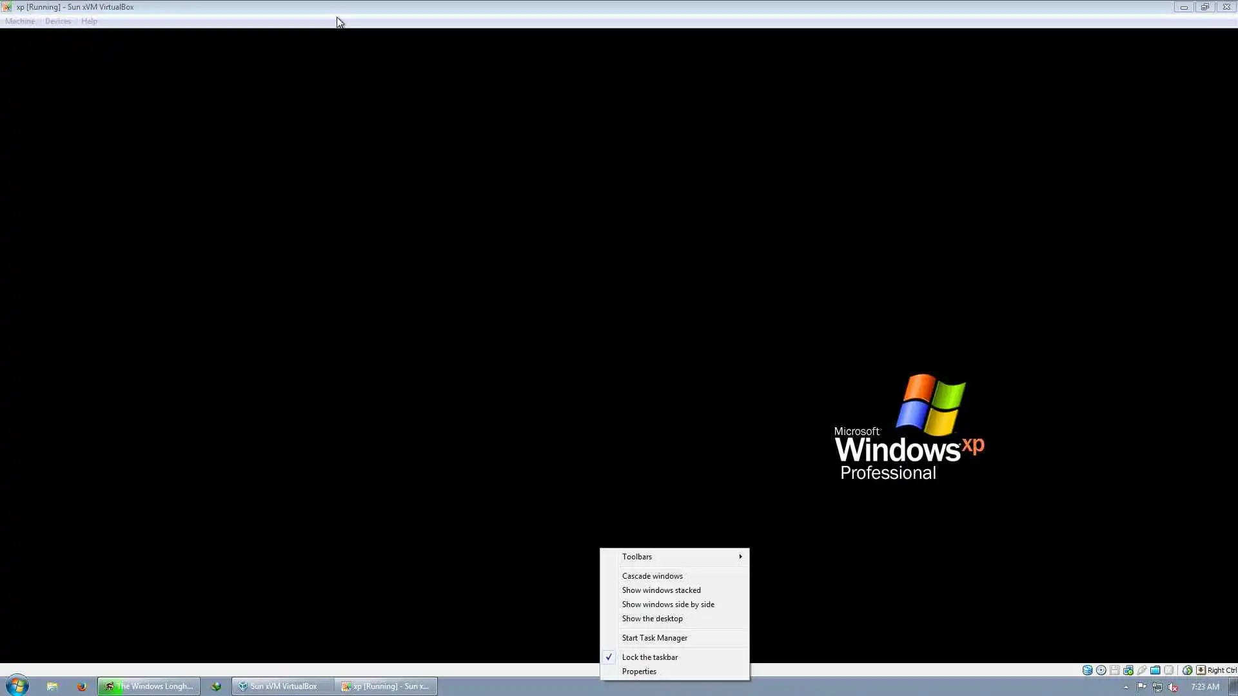
Task: Click the hard disk activity status icon
Action: pos(1087,670)
